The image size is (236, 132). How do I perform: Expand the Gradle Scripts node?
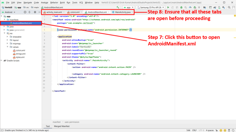point(1,61)
